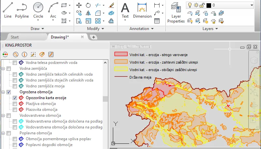Click the KING.PROSTOR tree scrollbar thumb

point(105,99)
